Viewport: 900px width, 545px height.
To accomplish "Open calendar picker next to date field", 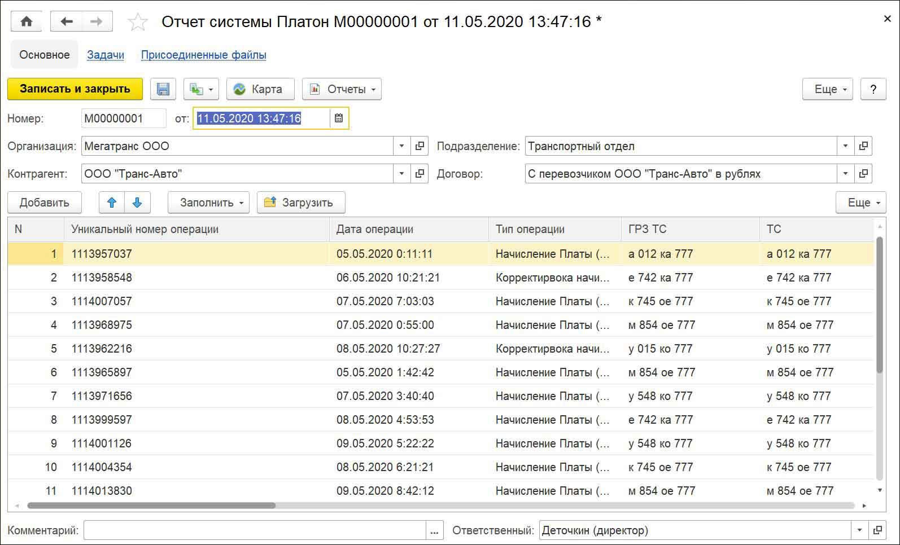I will pos(339,118).
